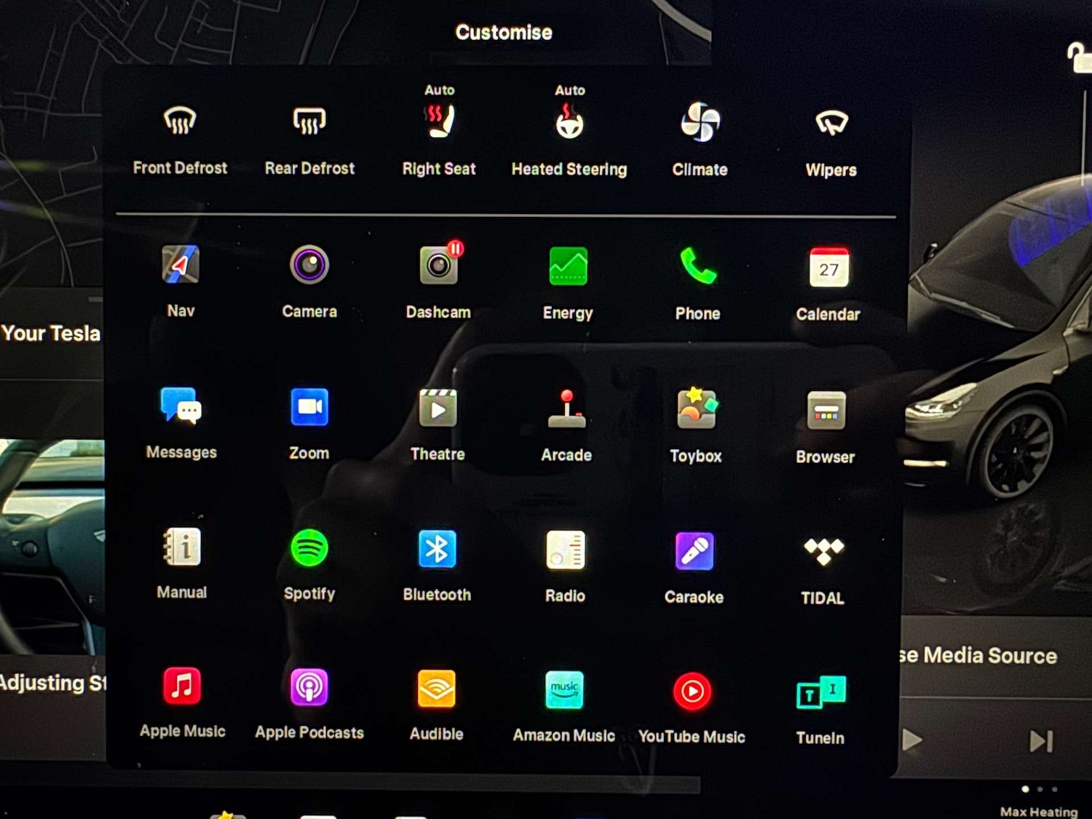Open the Nav app
This screenshot has width=1092, height=819.
point(181,265)
